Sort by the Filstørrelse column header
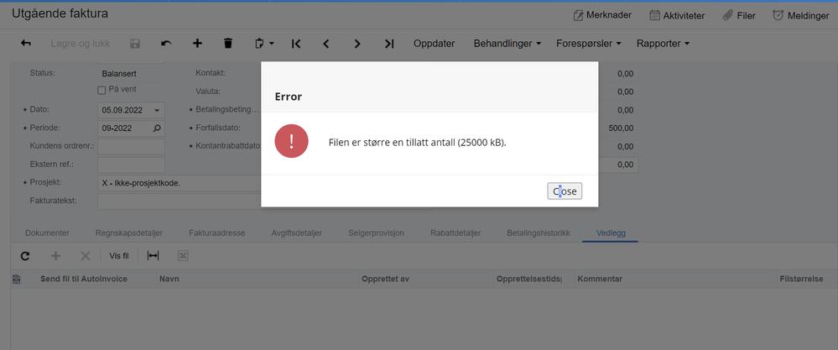The width and height of the screenshot is (838, 350). tap(801, 279)
